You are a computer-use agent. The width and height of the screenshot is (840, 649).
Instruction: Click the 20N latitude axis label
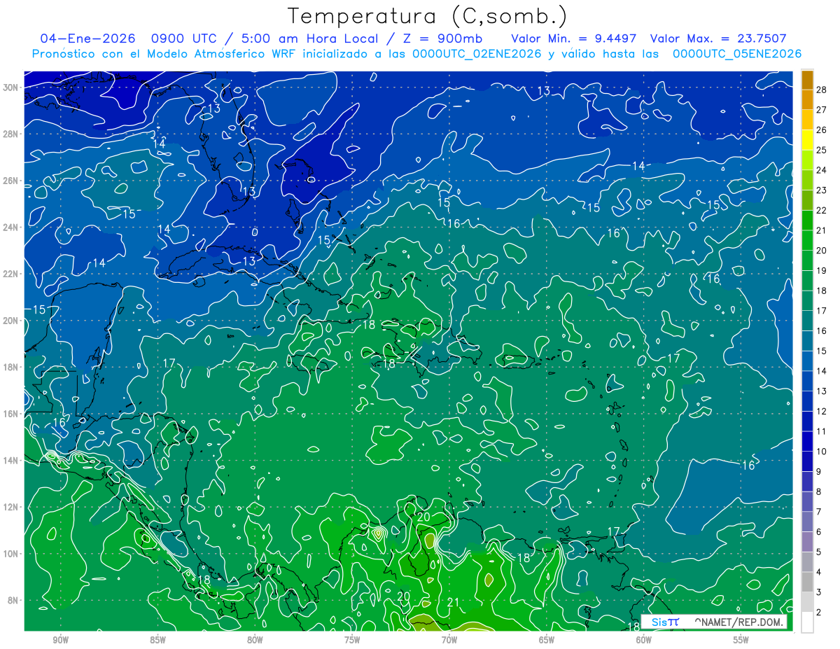(x=10, y=320)
